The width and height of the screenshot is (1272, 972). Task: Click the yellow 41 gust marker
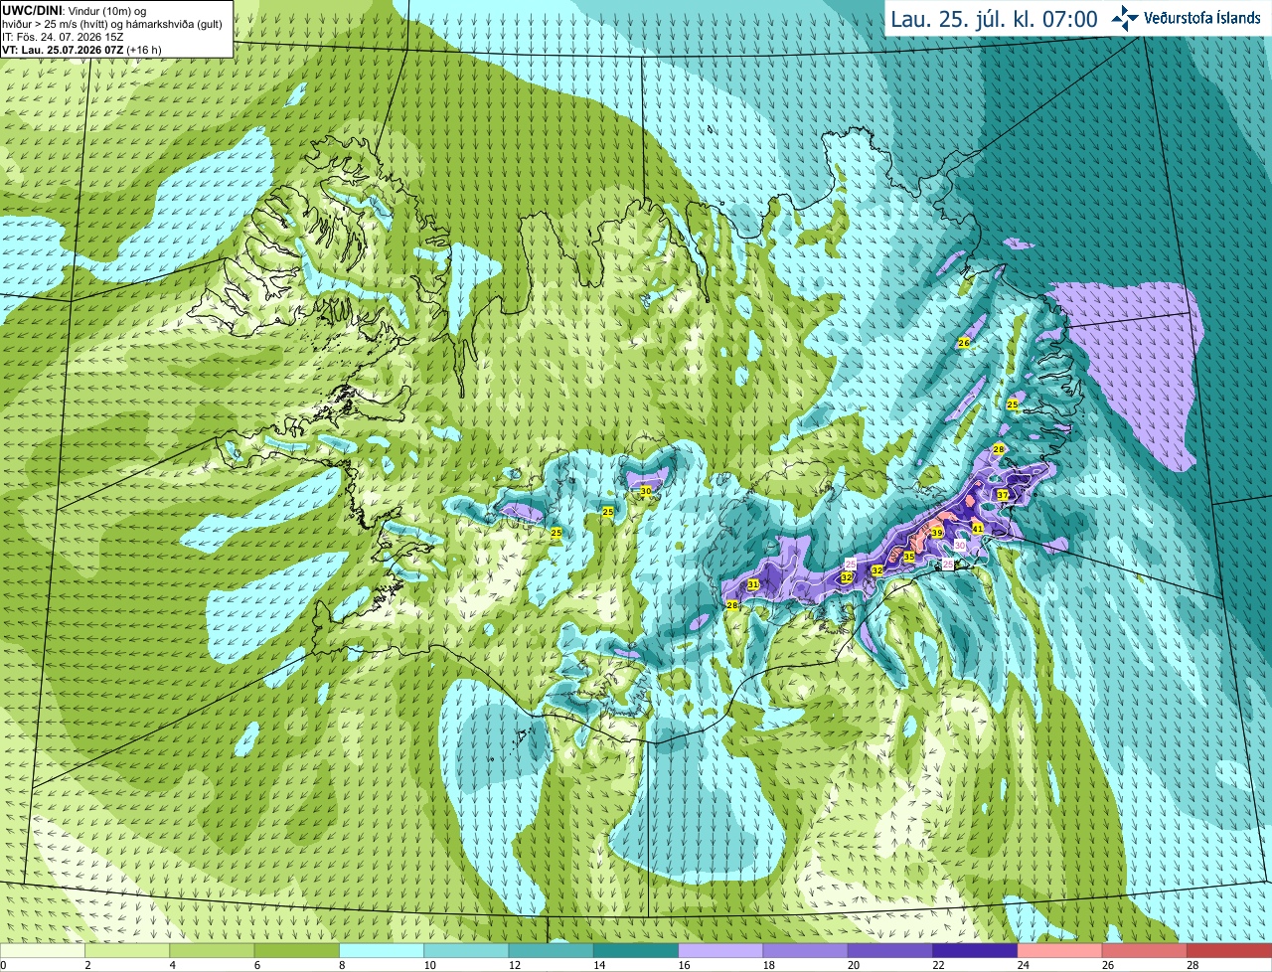978,529
